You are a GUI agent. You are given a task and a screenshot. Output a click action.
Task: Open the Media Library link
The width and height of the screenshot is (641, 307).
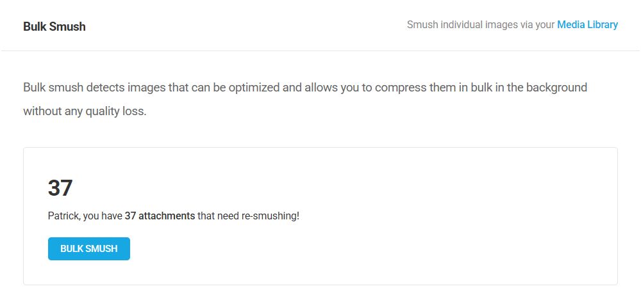click(x=587, y=25)
